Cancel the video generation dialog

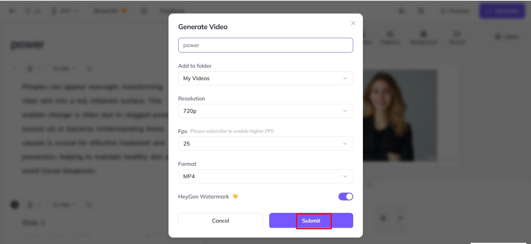[220, 221]
